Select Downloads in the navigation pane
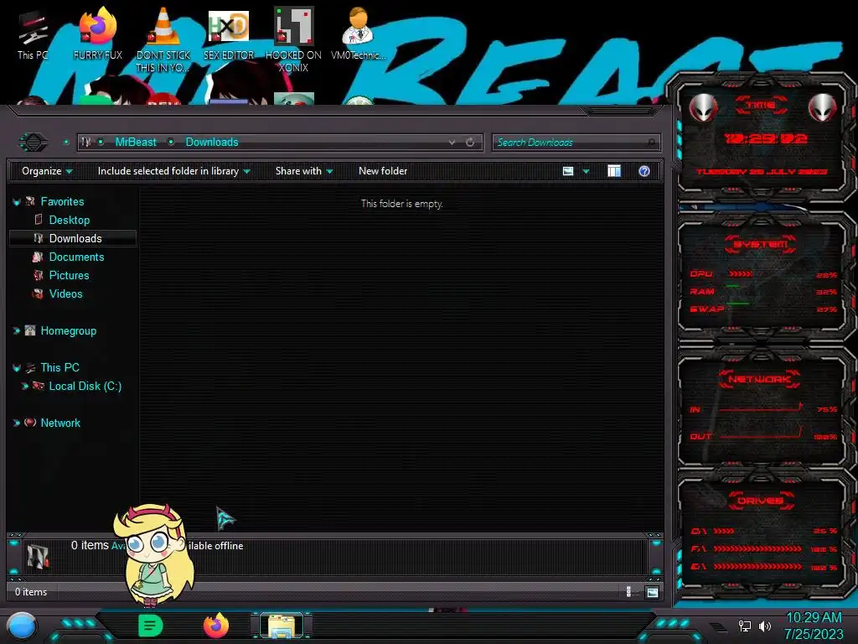Image resolution: width=858 pixels, height=644 pixels. [75, 239]
